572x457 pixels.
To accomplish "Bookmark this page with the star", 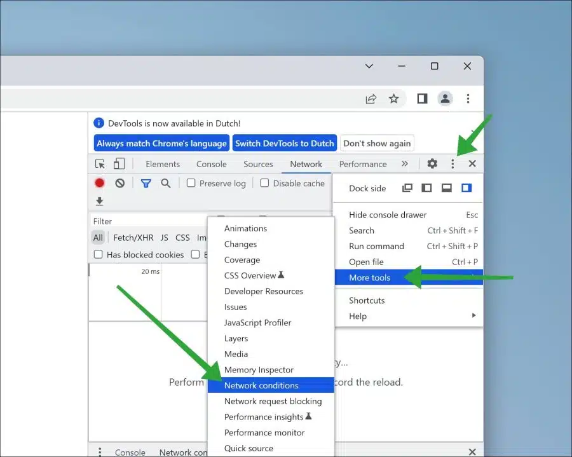I will (393, 99).
